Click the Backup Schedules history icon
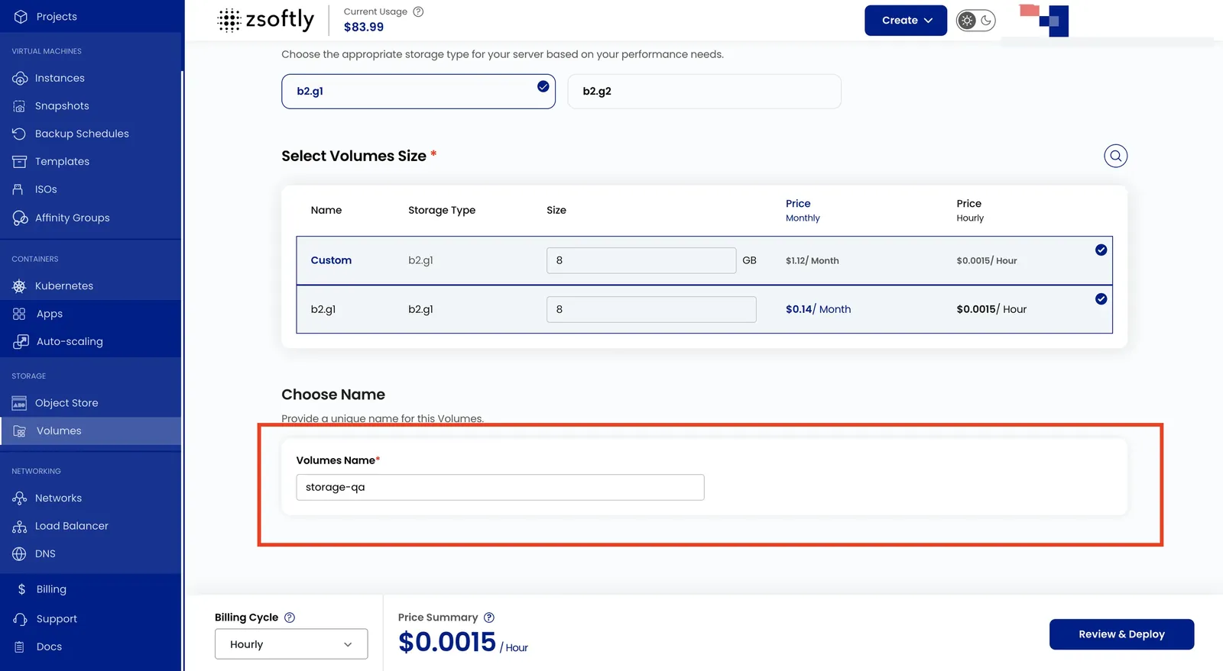The height and width of the screenshot is (671, 1223). click(20, 134)
